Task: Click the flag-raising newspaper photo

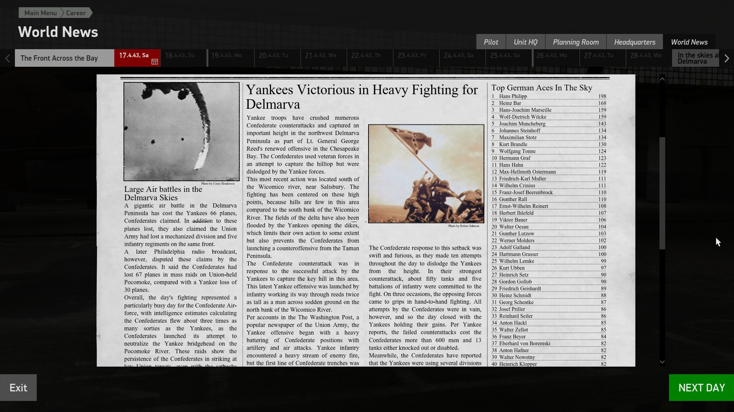Action: pyautogui.click(x=426, y=174)
